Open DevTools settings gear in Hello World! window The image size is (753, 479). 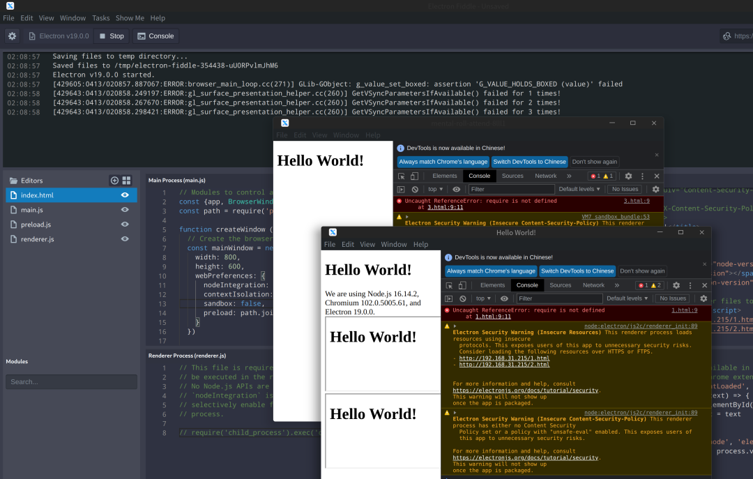point(676,285)
